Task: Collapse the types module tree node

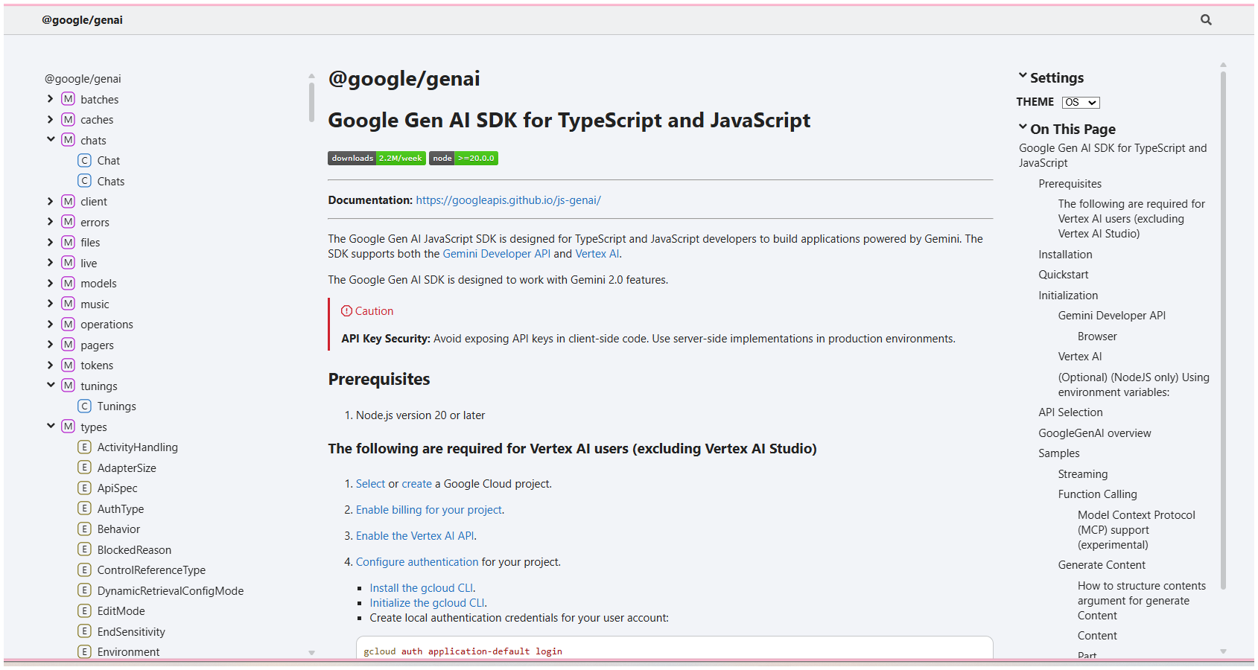Action: 51,426
